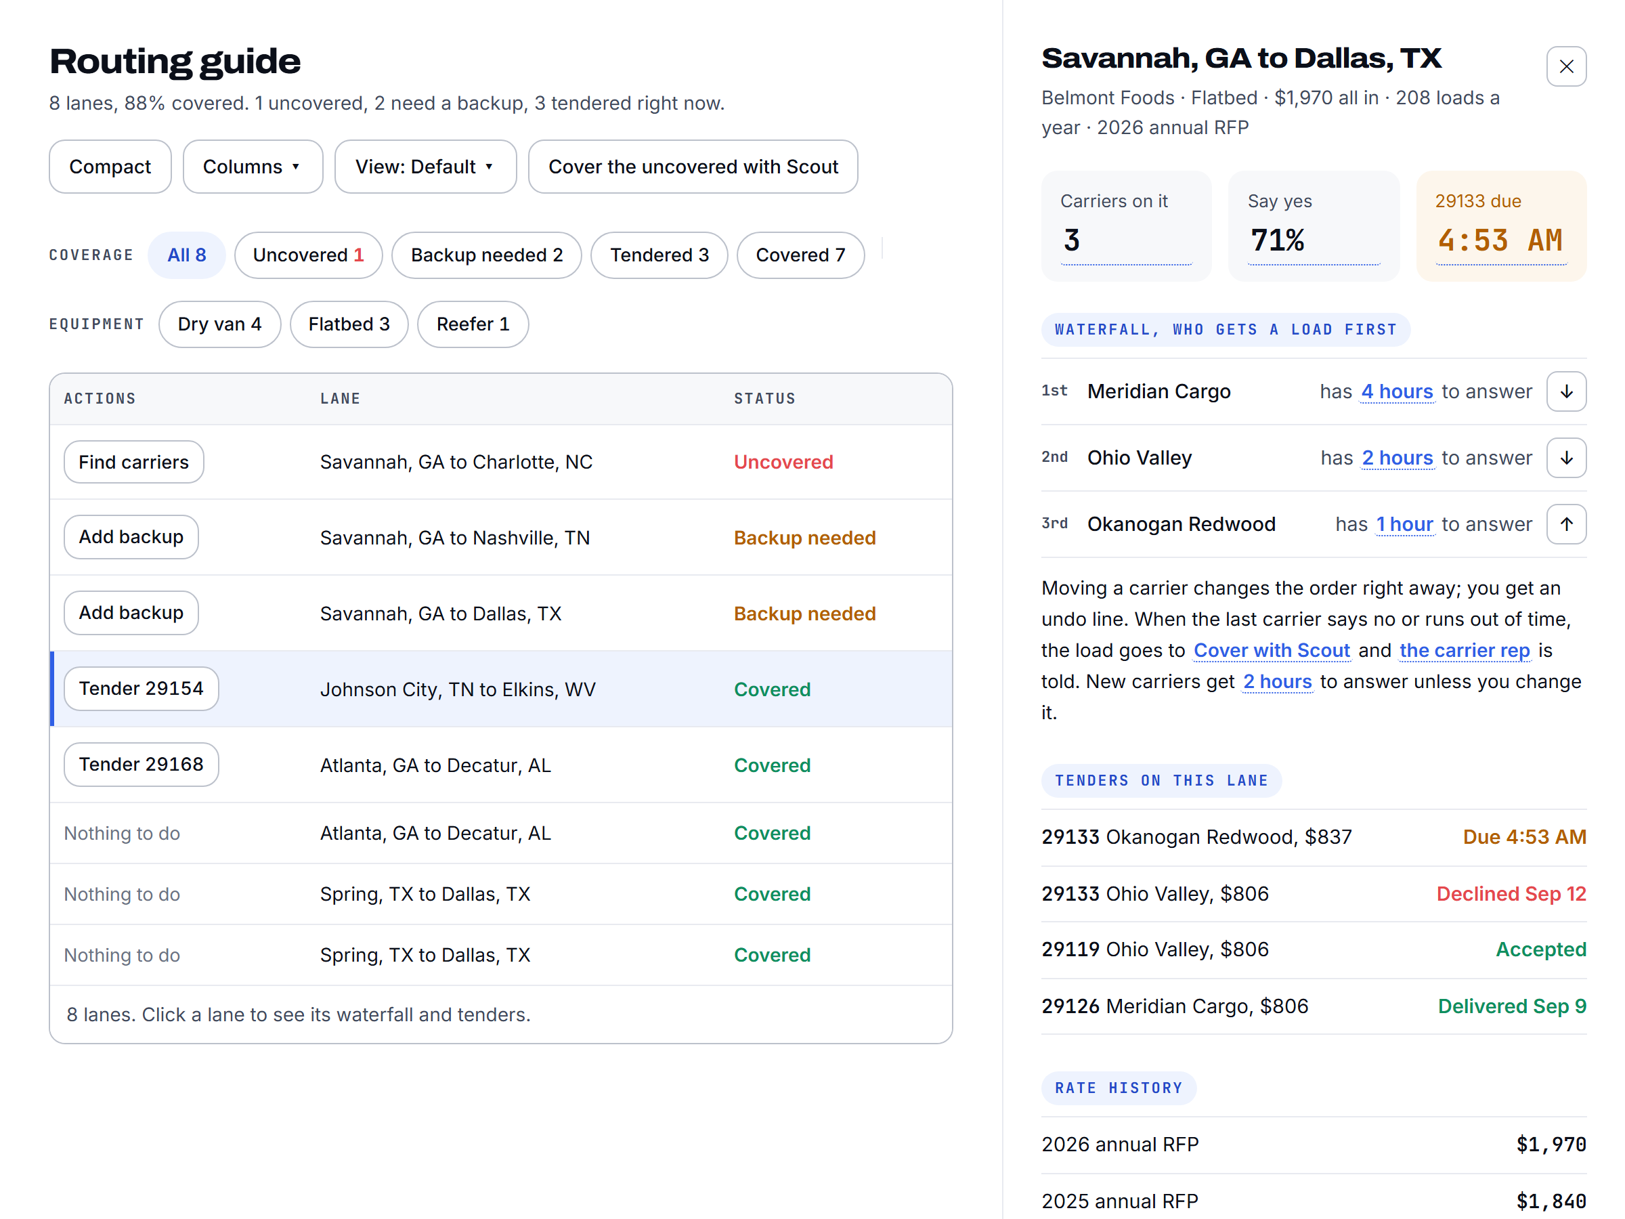Screen dimensions: 1625x1219
Task: Click Find carriers for Charlotte lane
Action: coord(133,462)
